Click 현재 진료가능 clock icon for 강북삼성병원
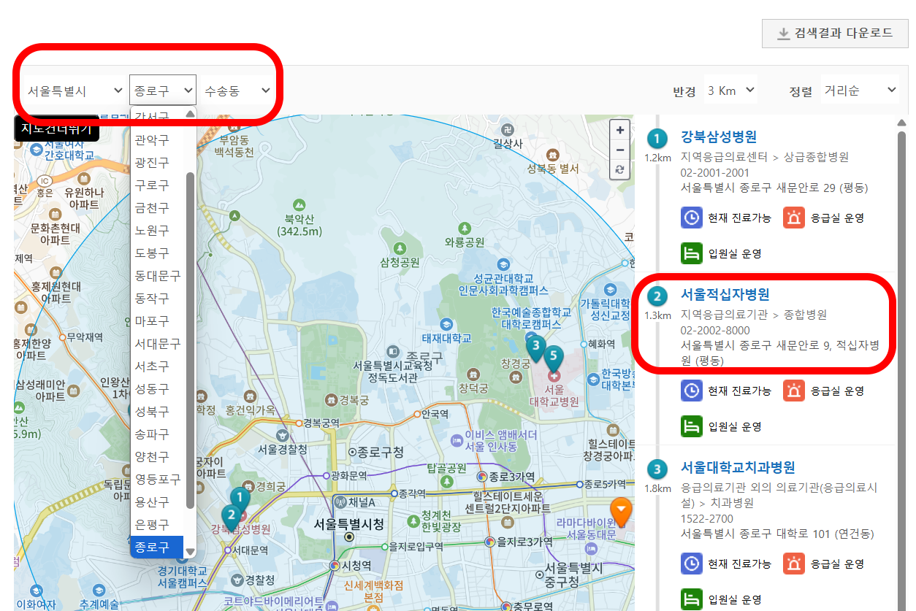916x611 pixels. point(692,218)
